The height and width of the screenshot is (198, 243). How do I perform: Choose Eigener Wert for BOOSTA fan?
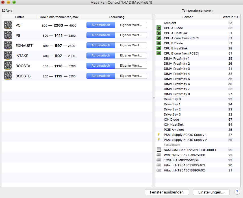click(131, 66)
